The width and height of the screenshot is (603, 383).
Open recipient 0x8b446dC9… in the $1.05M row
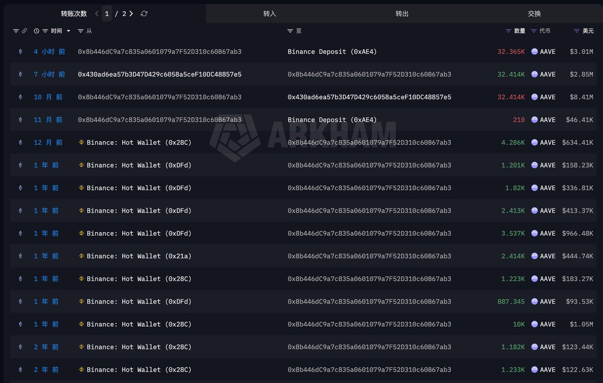point(369,324)
